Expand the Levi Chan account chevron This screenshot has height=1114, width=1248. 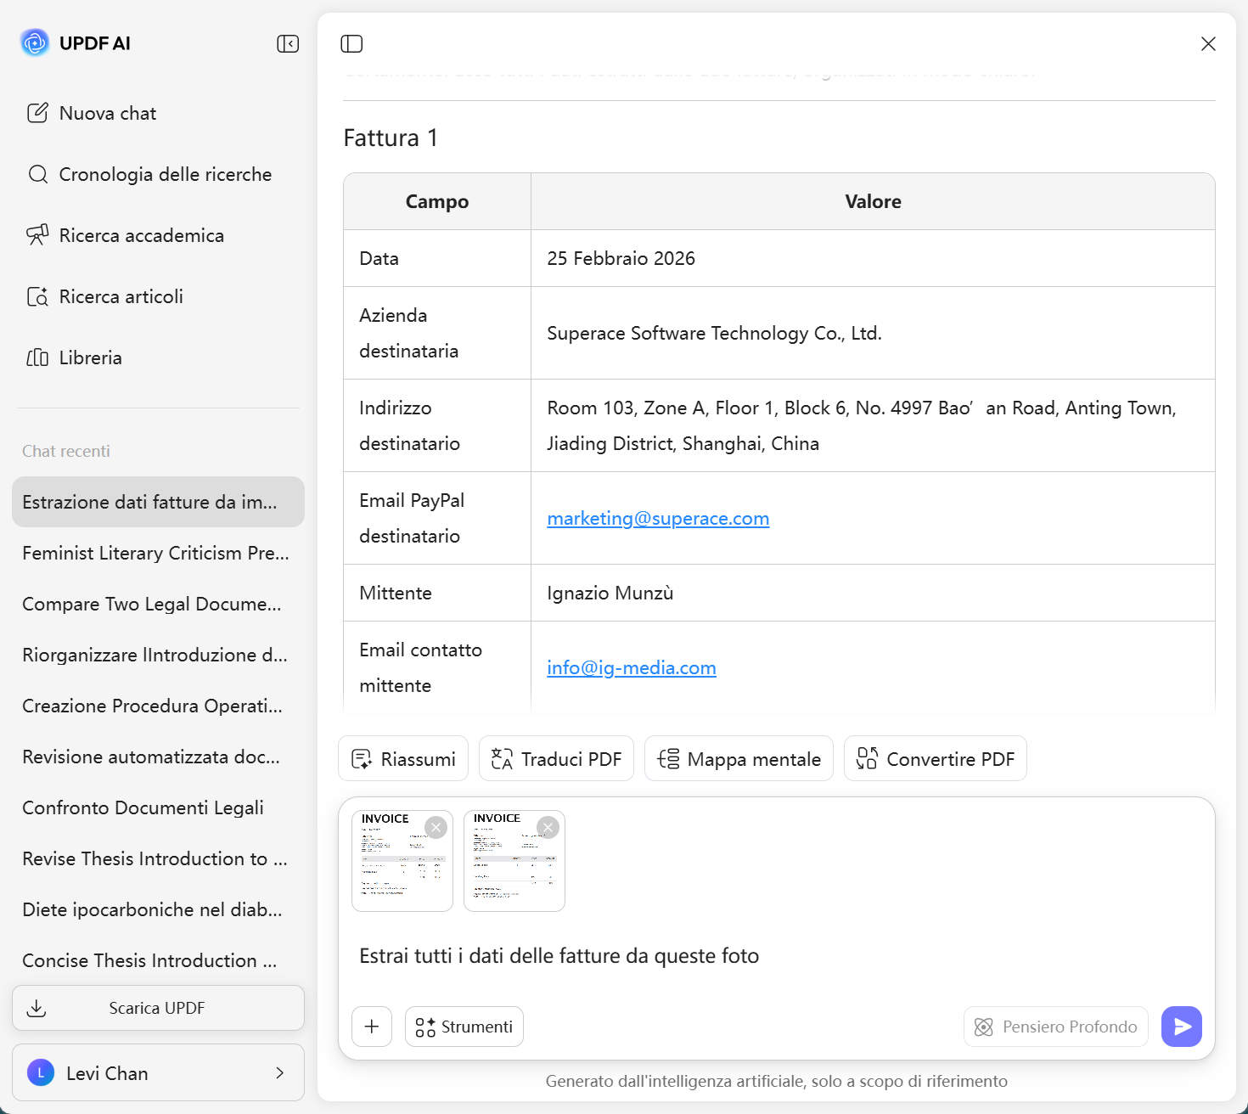coord(279,1072)
